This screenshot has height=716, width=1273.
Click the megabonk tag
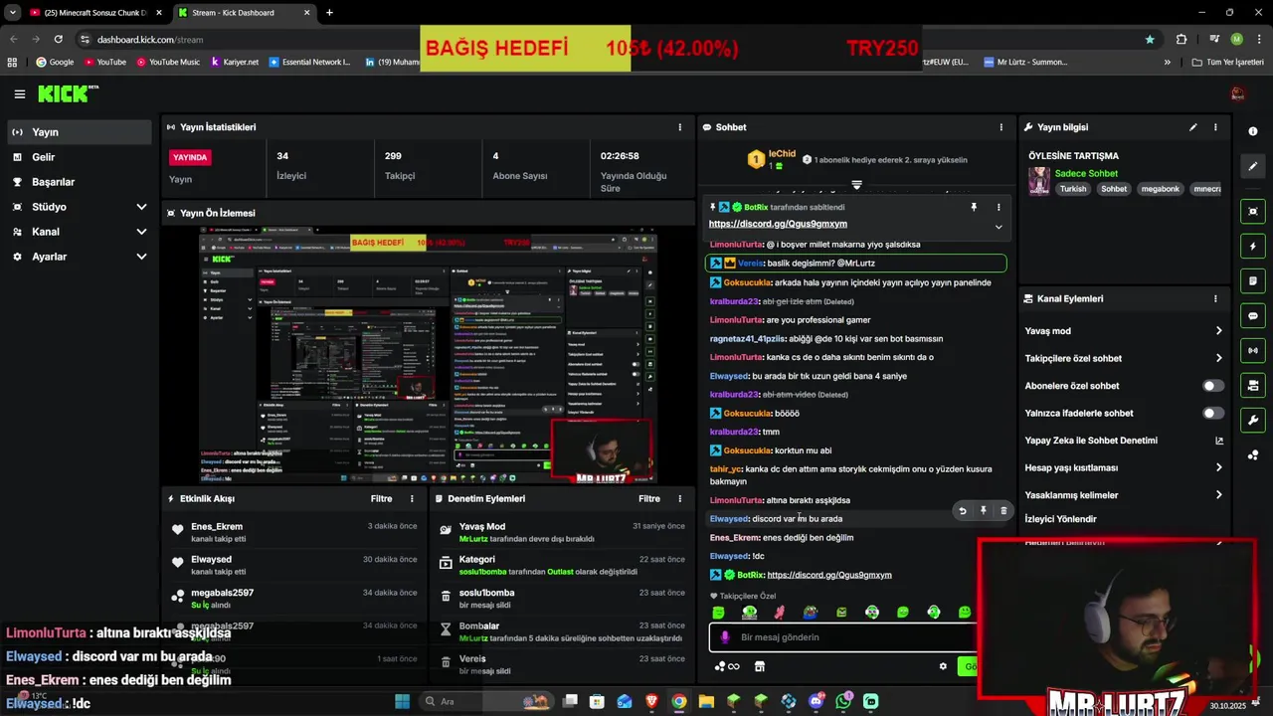(1160, 189)
